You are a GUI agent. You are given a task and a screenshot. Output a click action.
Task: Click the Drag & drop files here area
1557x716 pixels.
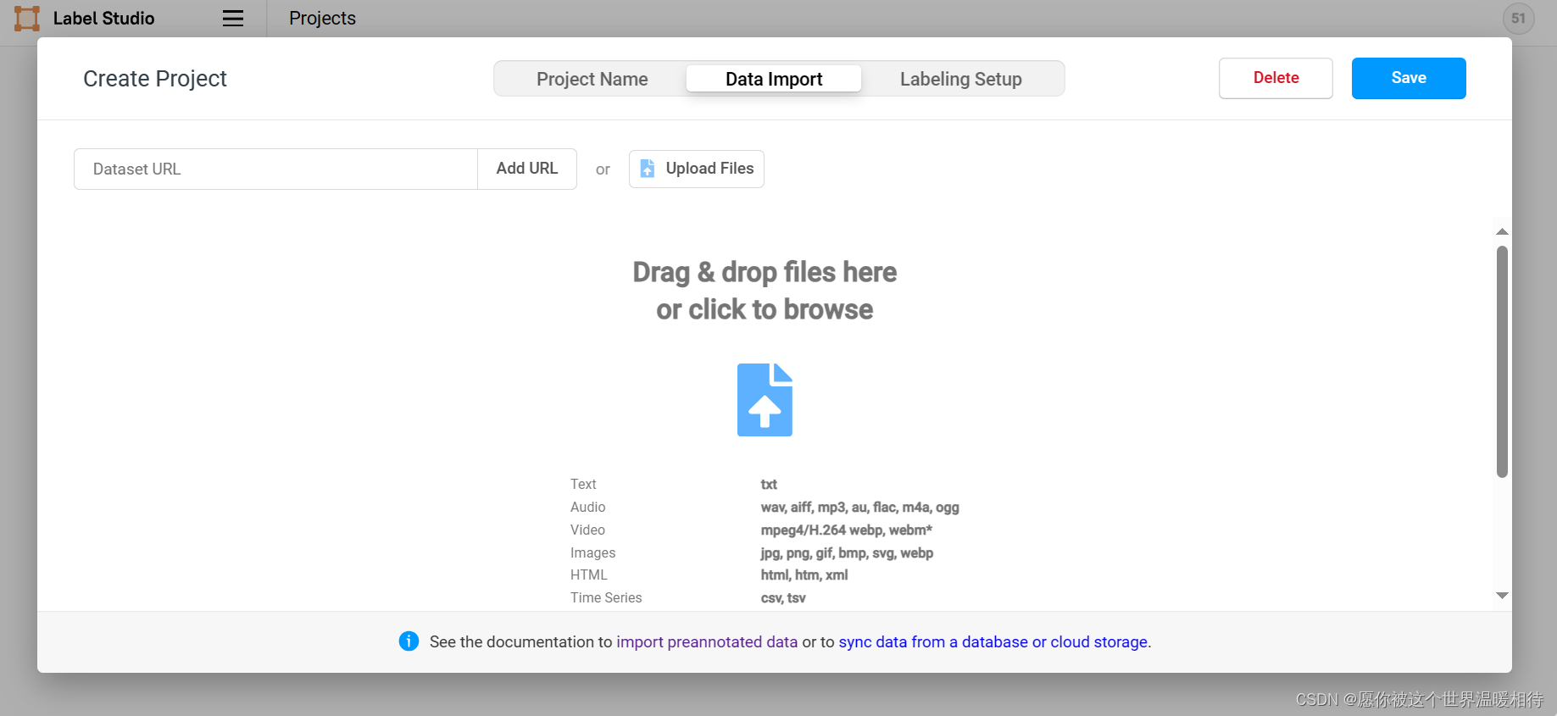tap(765, 291)
